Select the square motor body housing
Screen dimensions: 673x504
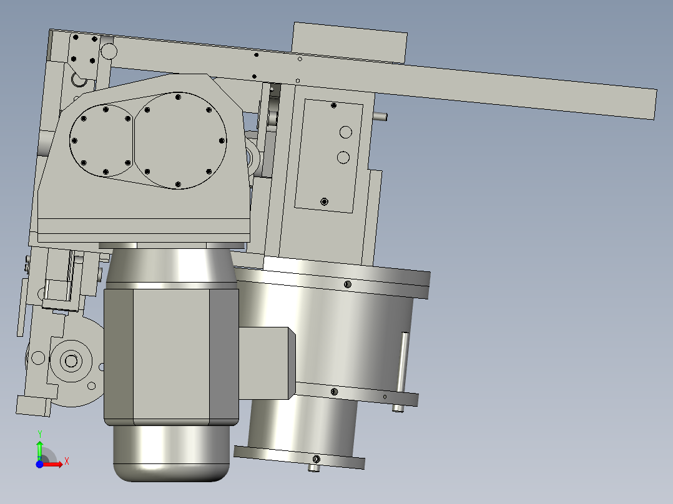pyautogui.click(x=171, y=357)
